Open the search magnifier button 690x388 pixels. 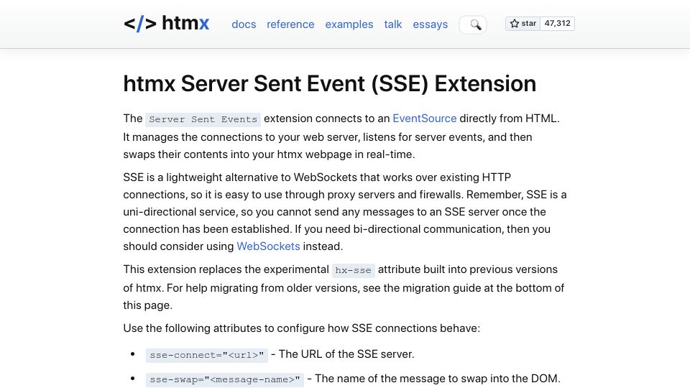pyautogui.click(x=473, y=24)
